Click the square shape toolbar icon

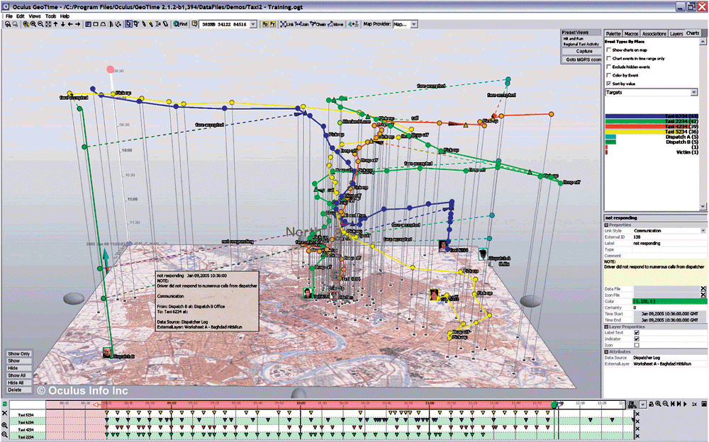[x=96, y=24]
